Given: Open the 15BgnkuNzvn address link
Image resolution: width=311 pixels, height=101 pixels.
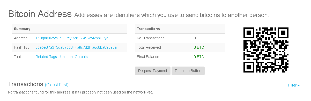Looking at the screenshot, I should pos(72,38).
